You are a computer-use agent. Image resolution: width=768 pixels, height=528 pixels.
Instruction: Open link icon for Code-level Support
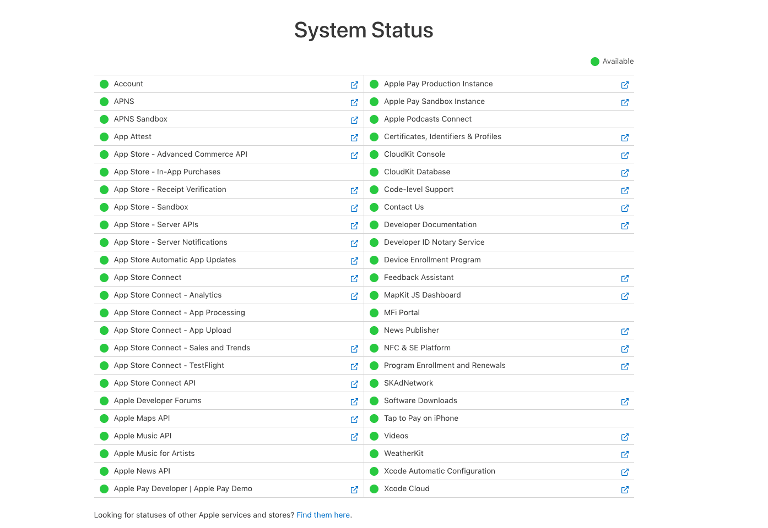625,190
